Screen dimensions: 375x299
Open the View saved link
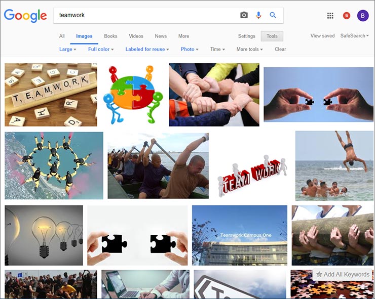[322, 36]
